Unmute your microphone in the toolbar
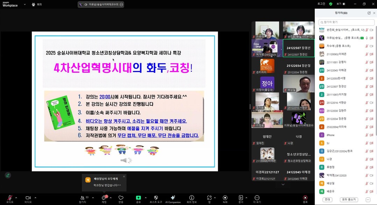This screenshot has height=205, width=377. [x=10, y=198]
